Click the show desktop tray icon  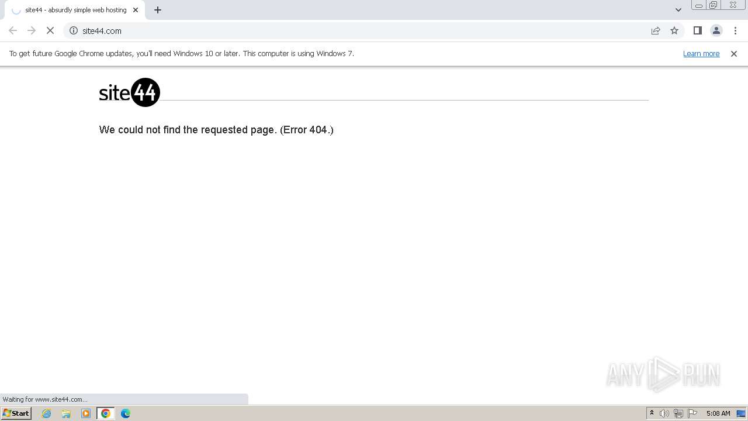pyautogui.click(x=741, y=413)
